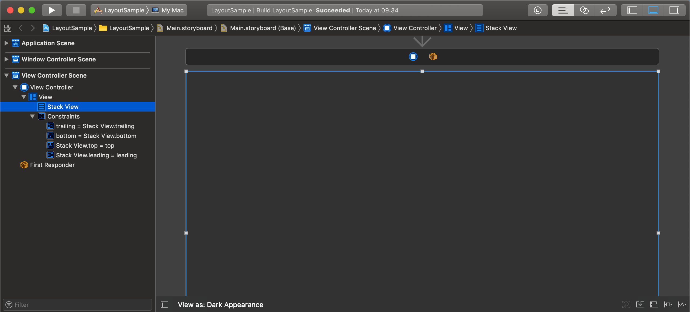Collapse the Constraints group in the outline
Viewport: 690px width, 312px height.
point(33,116)
